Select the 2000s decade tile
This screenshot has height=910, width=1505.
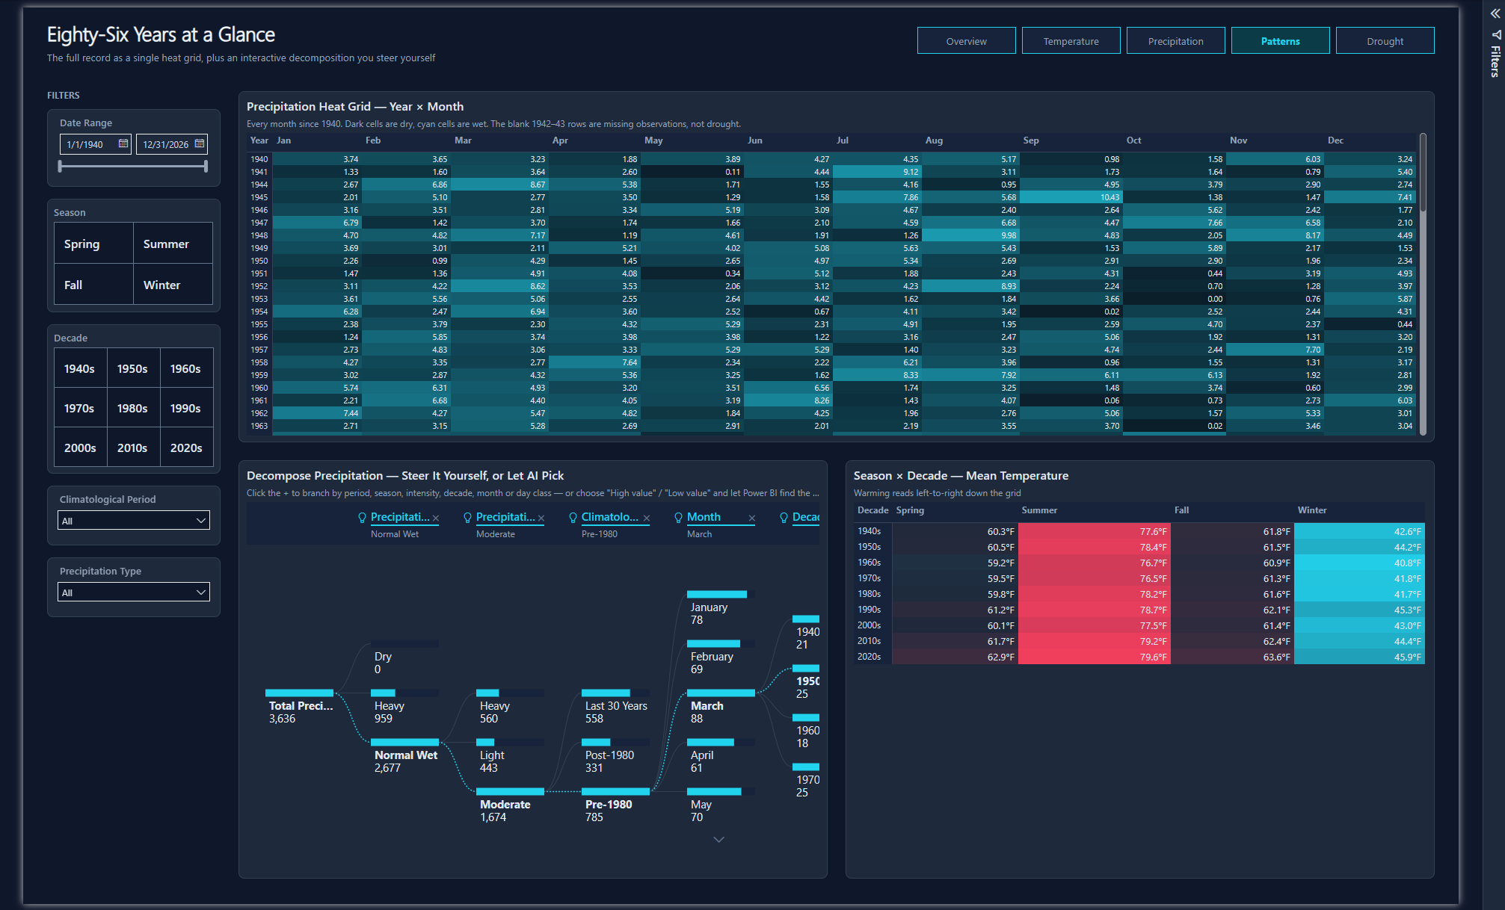[x=80, y=448]
